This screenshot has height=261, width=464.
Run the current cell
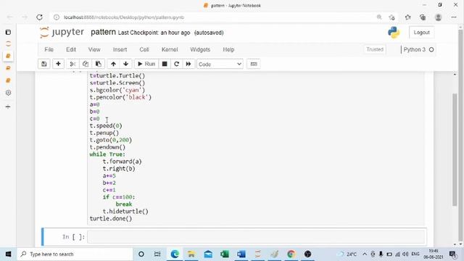[146, 64]
